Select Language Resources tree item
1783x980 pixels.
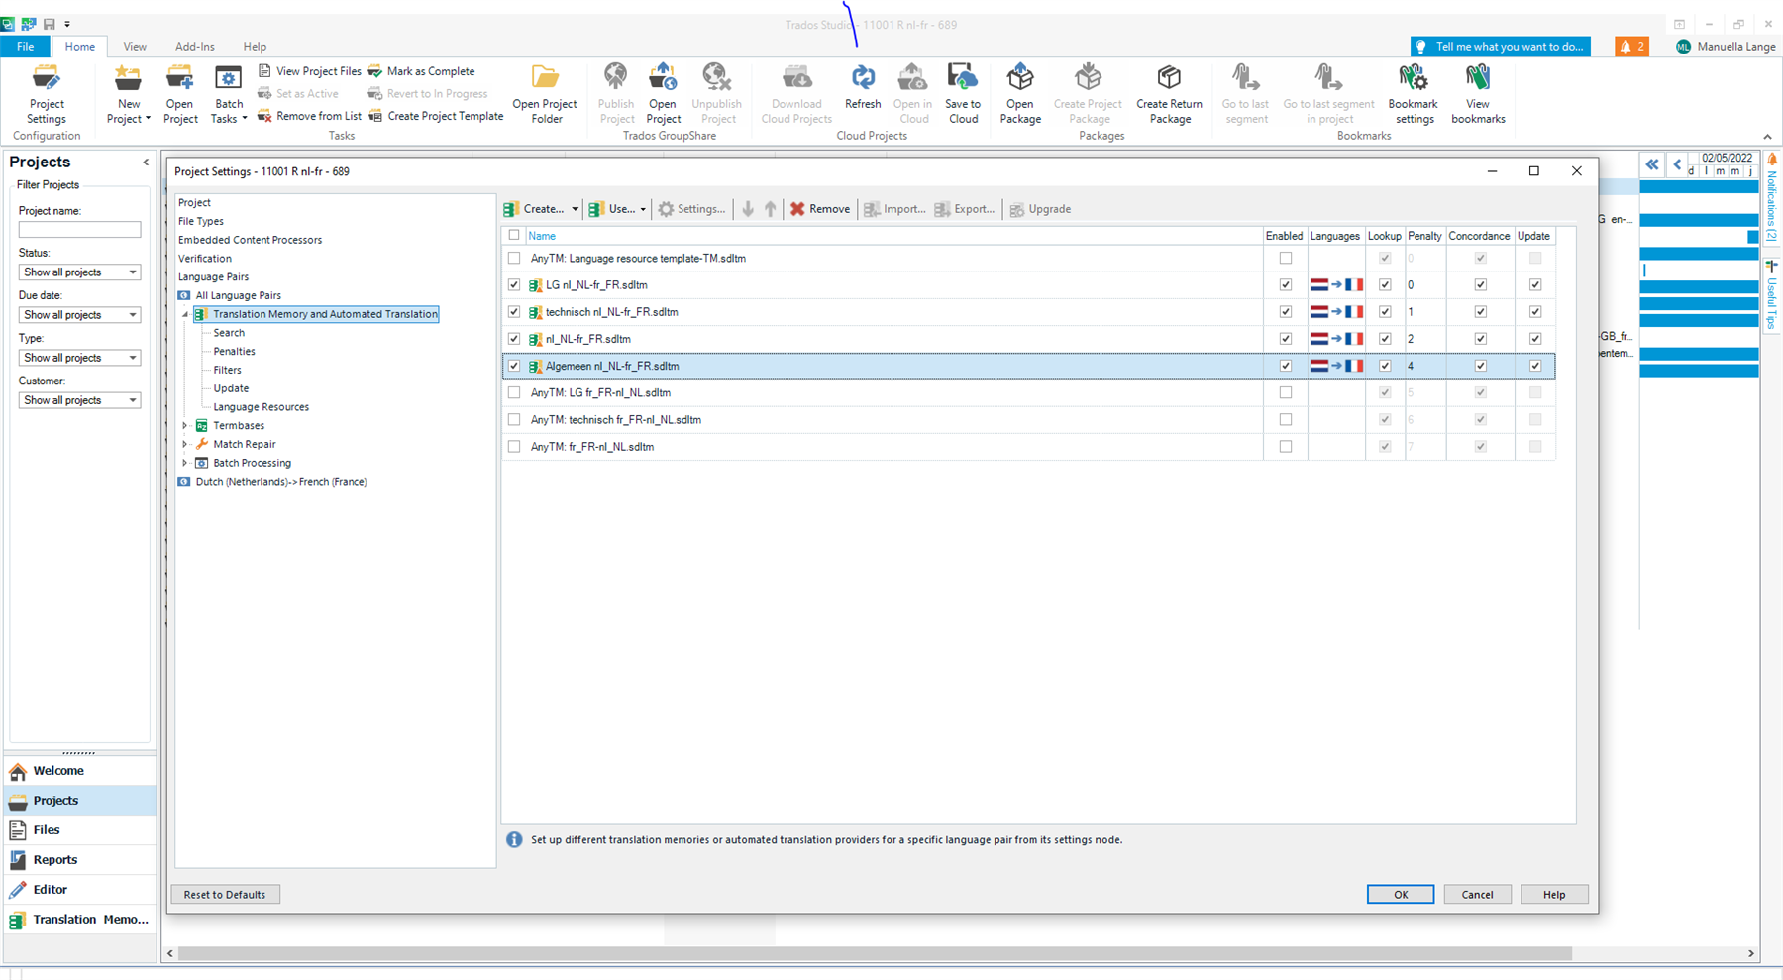[x=262, y=406]
